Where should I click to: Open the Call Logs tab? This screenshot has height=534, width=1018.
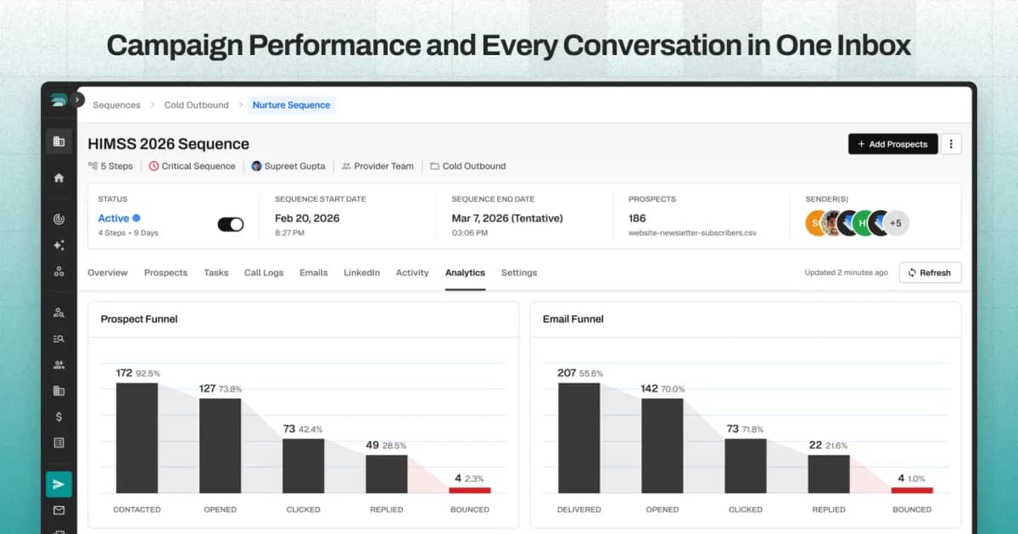point(264,273)
